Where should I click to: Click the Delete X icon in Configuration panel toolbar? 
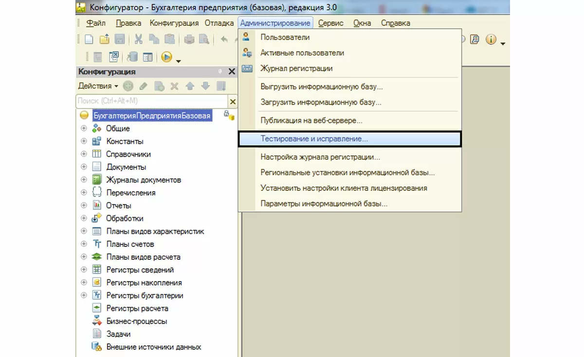pyautogui.click(x=174, y=86)
